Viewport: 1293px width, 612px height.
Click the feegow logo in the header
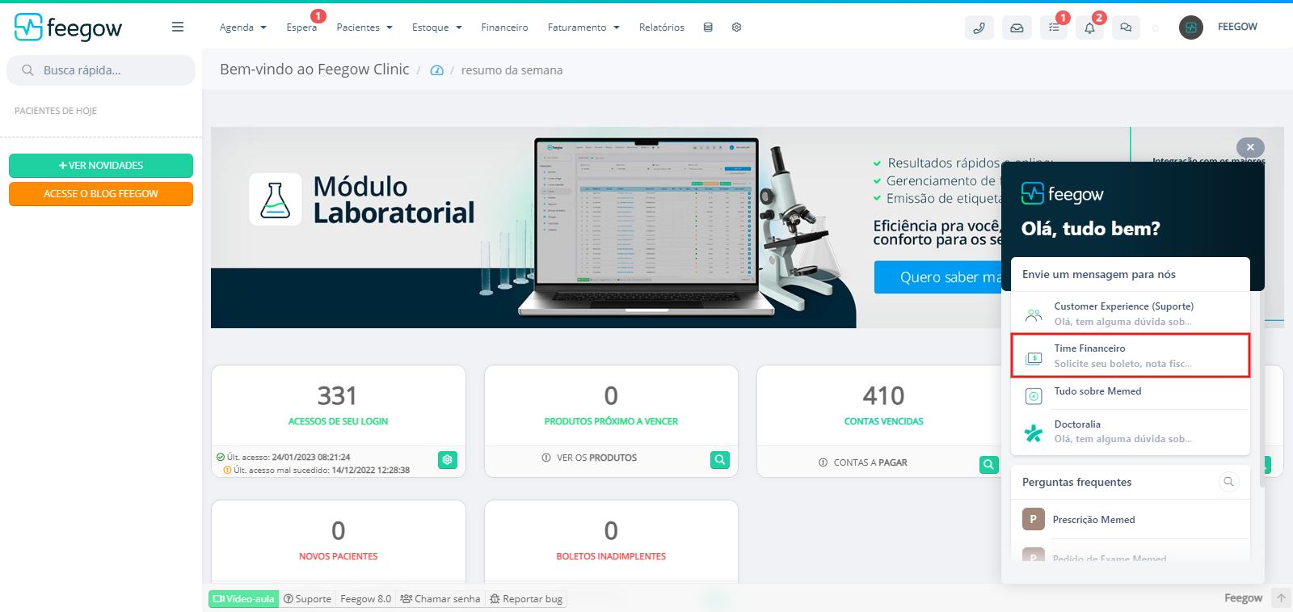click(x=68, y=27)
